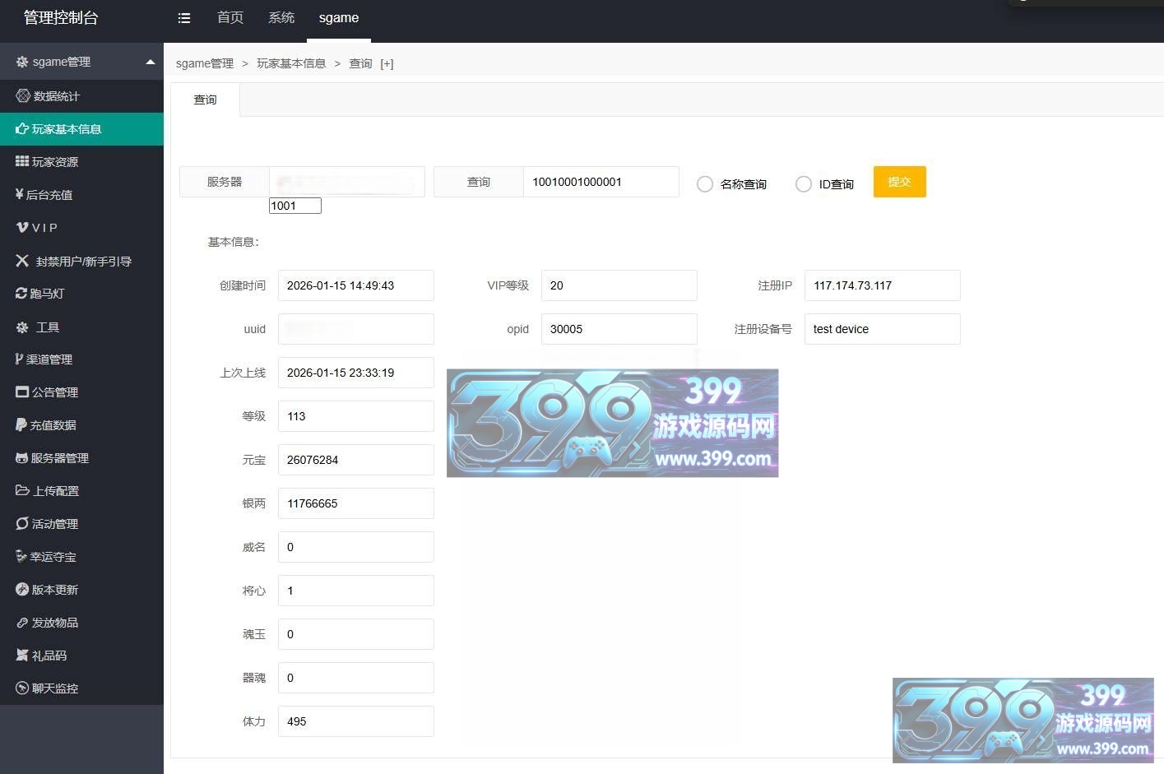1164x774 pixels.
Task: Click the 聊天监控 icon
Action: tap(22, 688)
